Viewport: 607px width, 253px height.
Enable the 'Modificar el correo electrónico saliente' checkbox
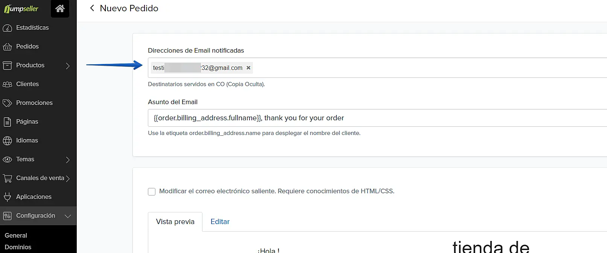(x=152, y=192)
